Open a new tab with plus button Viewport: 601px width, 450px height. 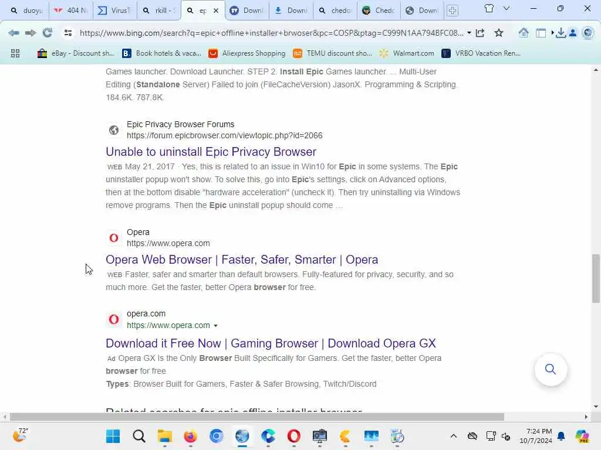453,11
